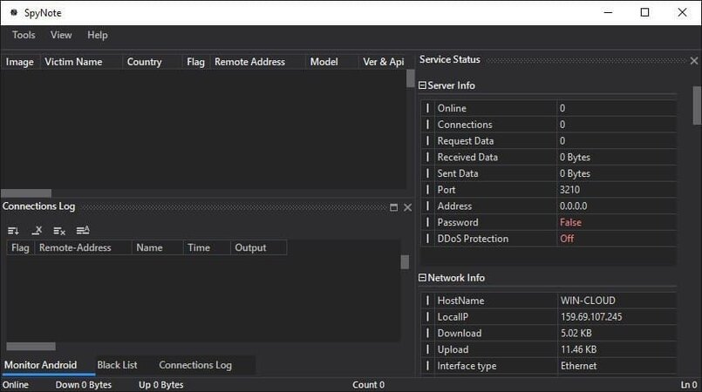
Task: Open the View menu
Action: coord(61,35)
